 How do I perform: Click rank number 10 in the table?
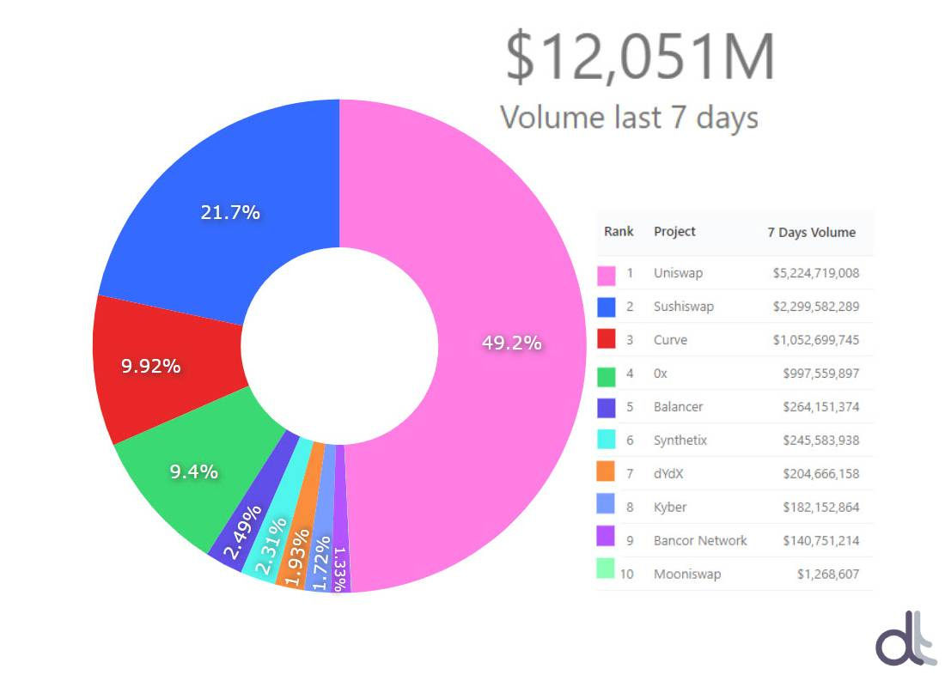(x=627, y=575)
